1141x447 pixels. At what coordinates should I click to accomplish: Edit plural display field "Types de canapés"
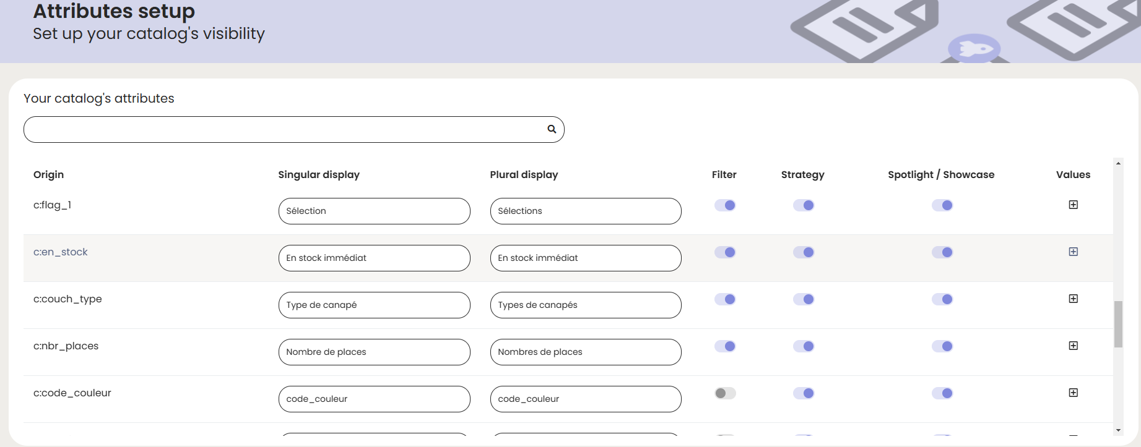click(585, 305)
